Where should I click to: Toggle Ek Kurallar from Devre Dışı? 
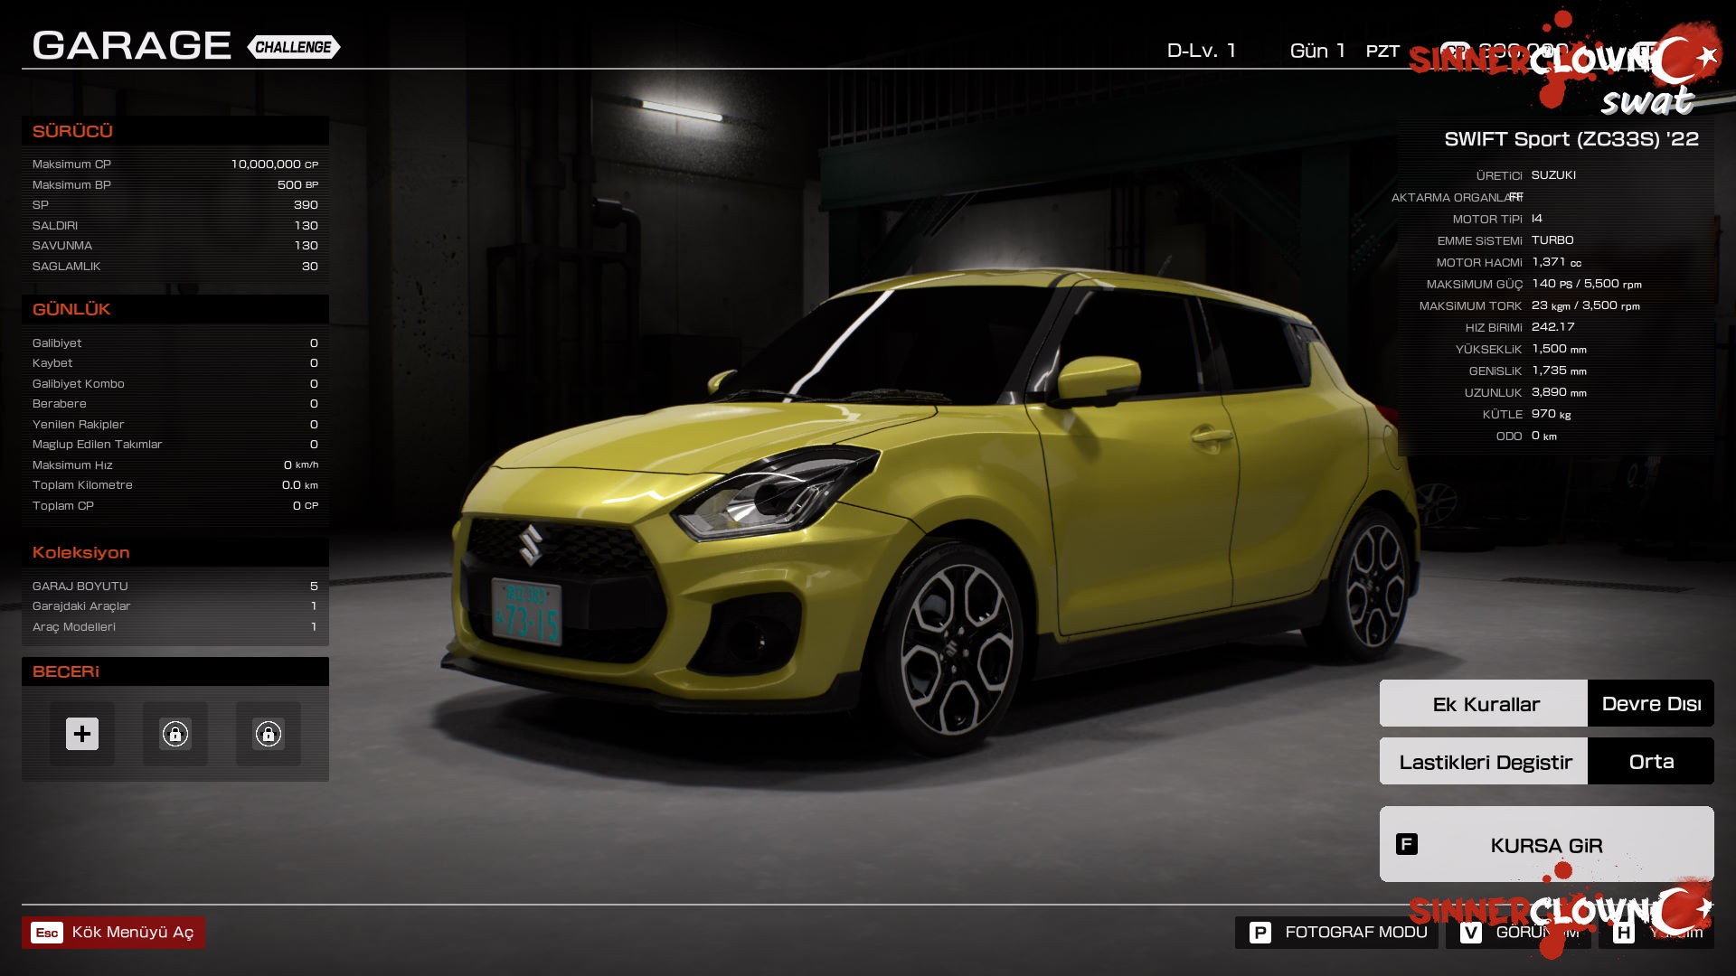click(x=1650, y=702)
